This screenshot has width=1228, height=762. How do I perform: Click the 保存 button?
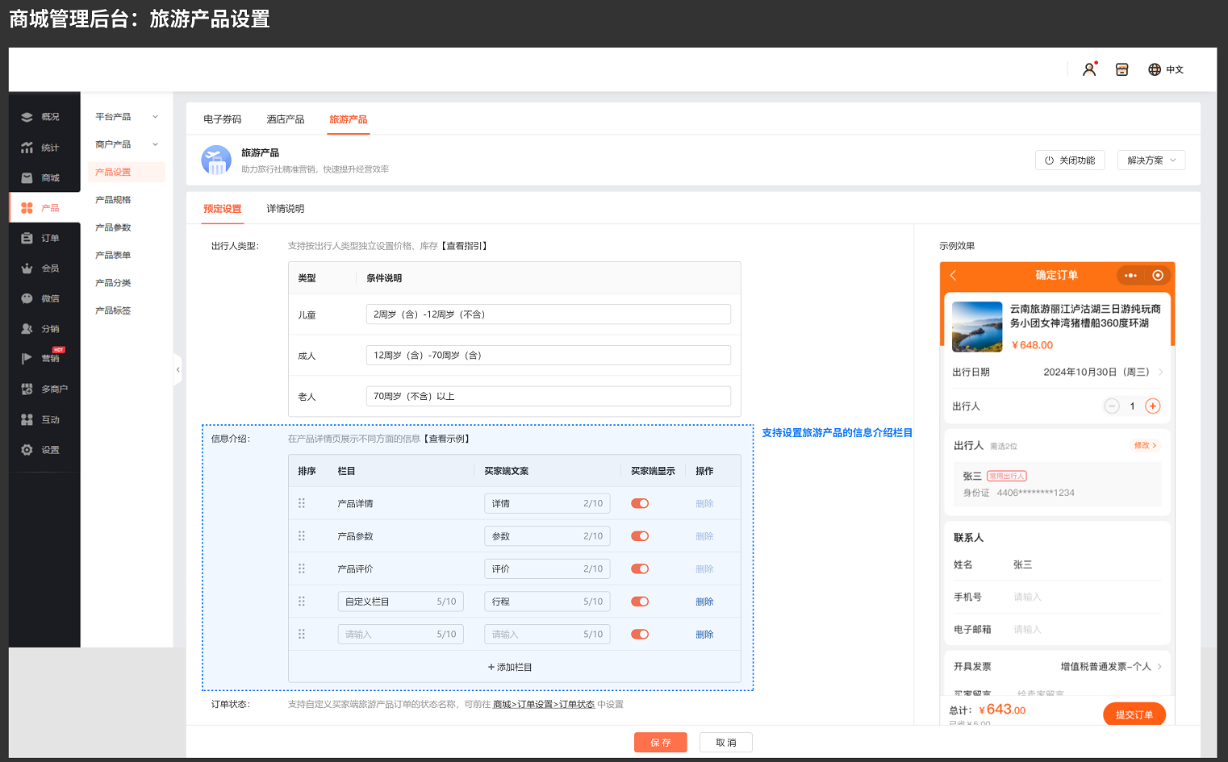click(660, 743)
